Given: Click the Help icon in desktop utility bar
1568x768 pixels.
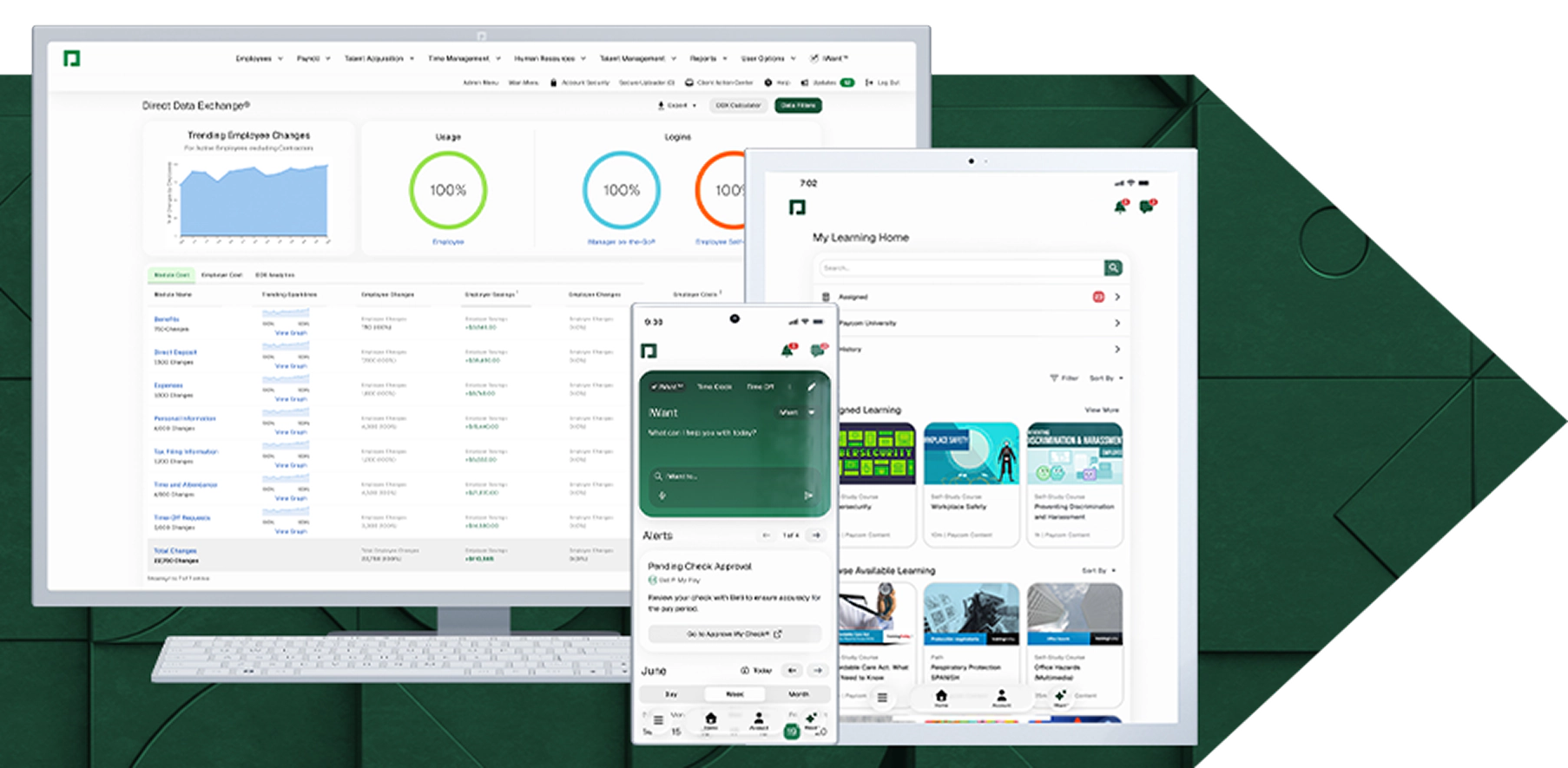Looking at the screenshot, I should (768, 82).
